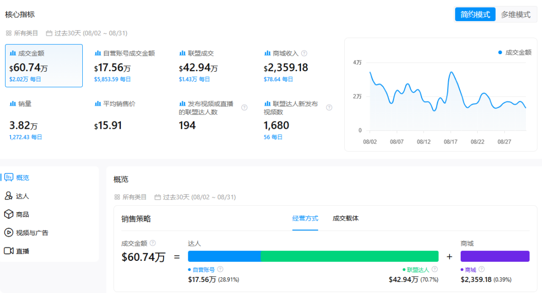Click category grid icon in 核心指标 filter
The image size is (542, 293).
click(9, 33)
